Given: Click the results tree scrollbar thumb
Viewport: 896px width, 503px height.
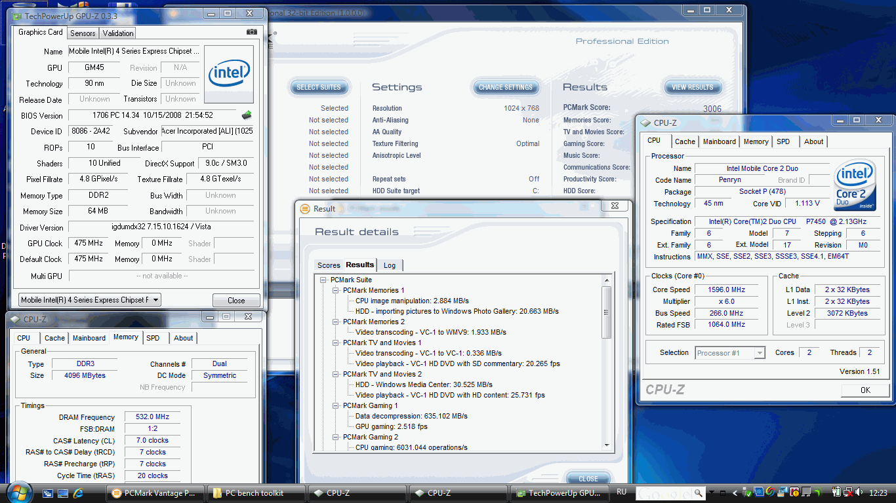Looking at the screenshot, I should coord(606,312).
